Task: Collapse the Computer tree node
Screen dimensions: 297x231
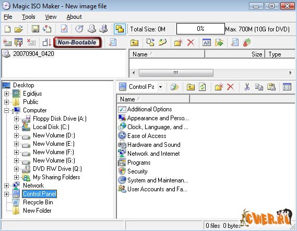Action: click(x=6, y=110)
